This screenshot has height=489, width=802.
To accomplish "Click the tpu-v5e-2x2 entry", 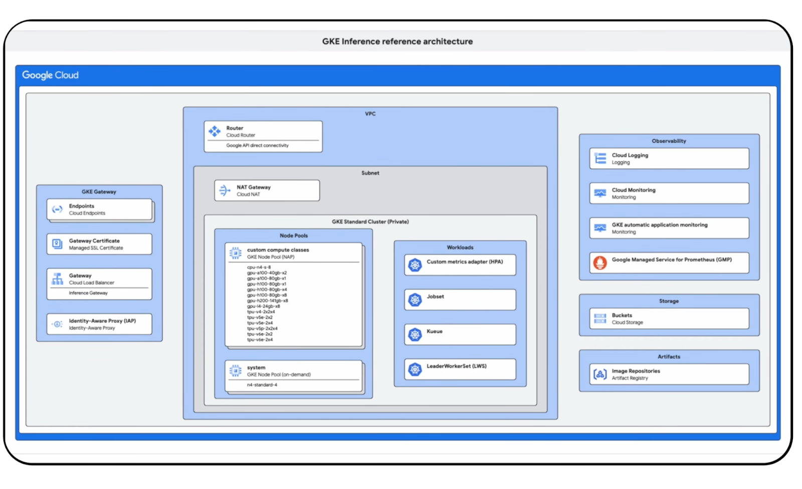I will [260, 317].
